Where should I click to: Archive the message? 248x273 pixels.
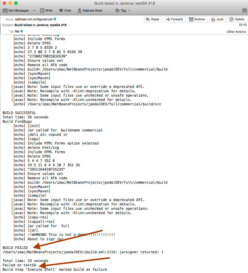coord(197,19)
